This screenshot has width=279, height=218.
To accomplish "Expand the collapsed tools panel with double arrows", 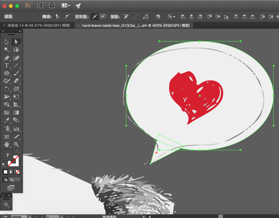I will 9,195.
